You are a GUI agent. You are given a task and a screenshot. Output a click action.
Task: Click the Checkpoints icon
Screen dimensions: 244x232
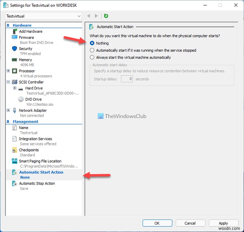click(15, 150)
